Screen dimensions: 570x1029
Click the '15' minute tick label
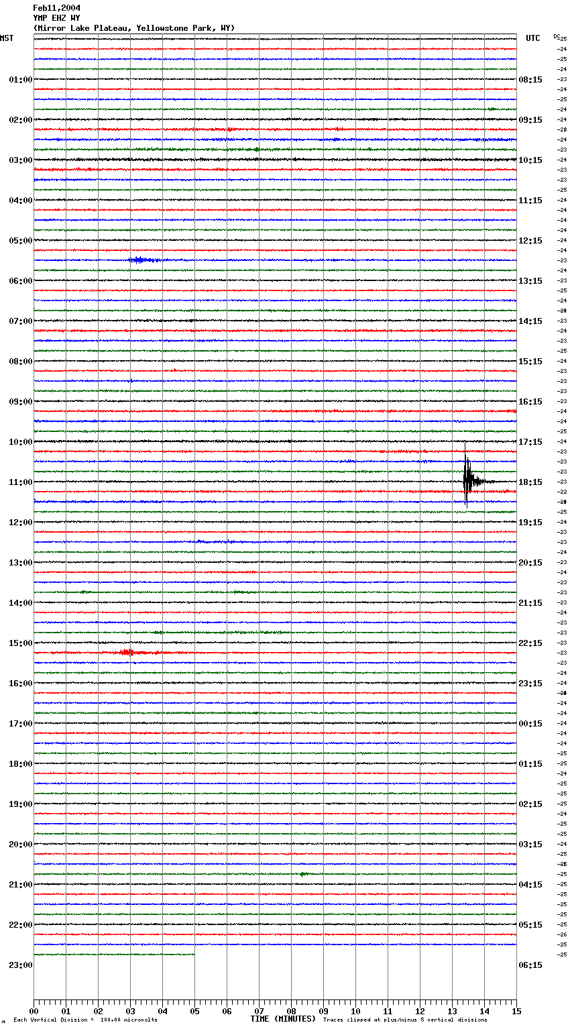[x=516, y=1011]
